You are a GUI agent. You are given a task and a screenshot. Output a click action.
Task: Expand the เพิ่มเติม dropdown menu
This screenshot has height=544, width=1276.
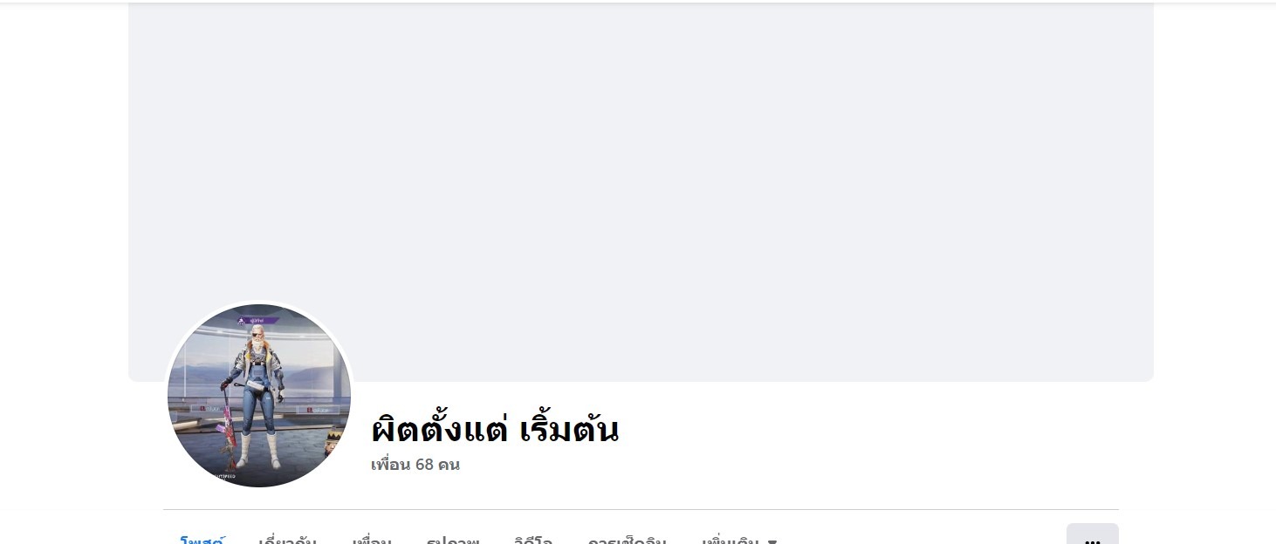(x=739, y=538)
